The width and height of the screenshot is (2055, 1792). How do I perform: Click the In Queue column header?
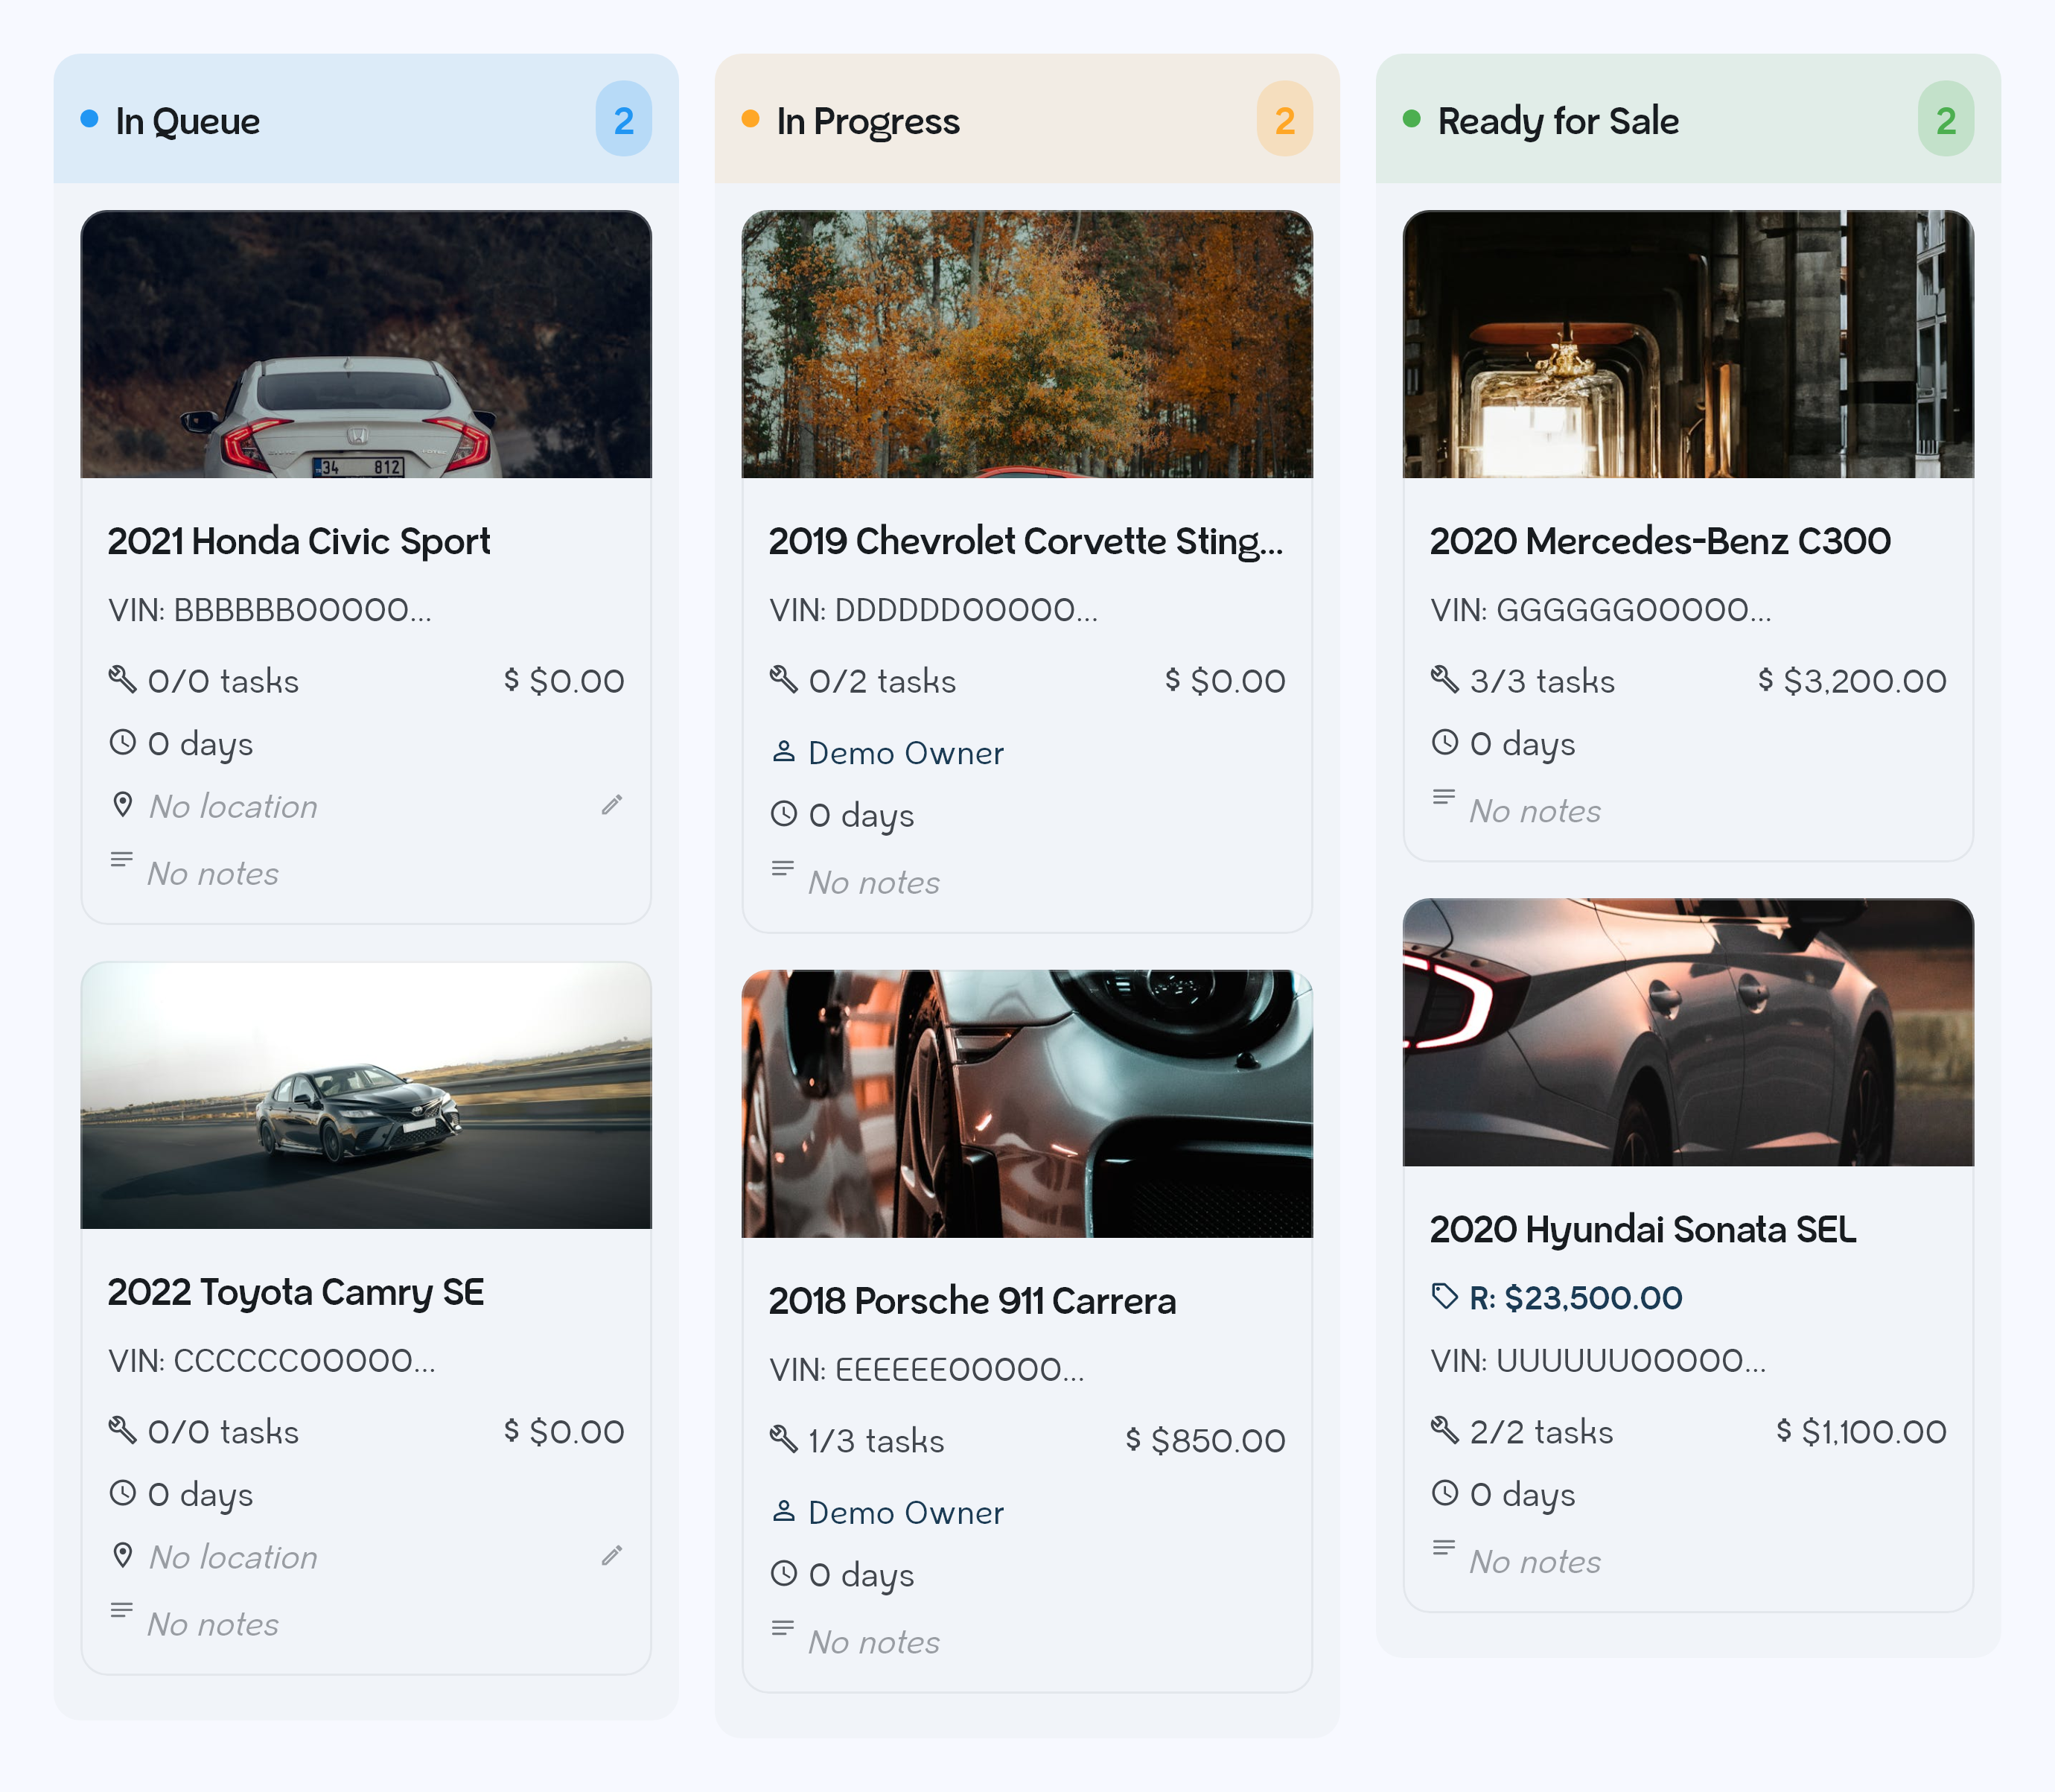366,119
